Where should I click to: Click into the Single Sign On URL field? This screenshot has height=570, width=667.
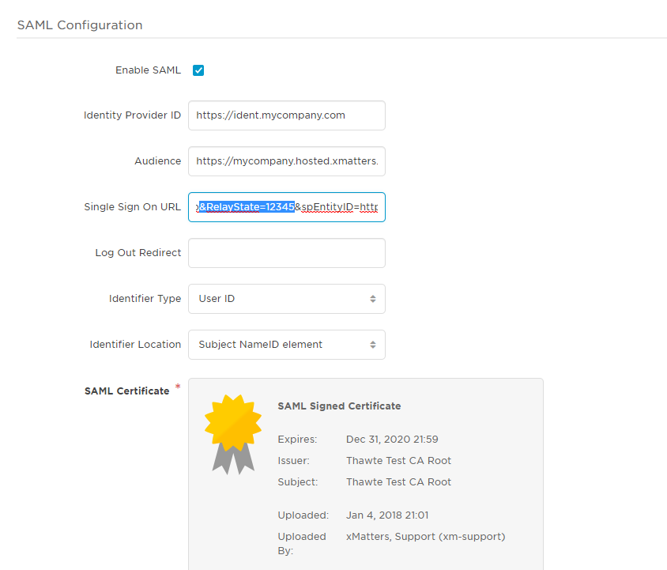point(287,207)
